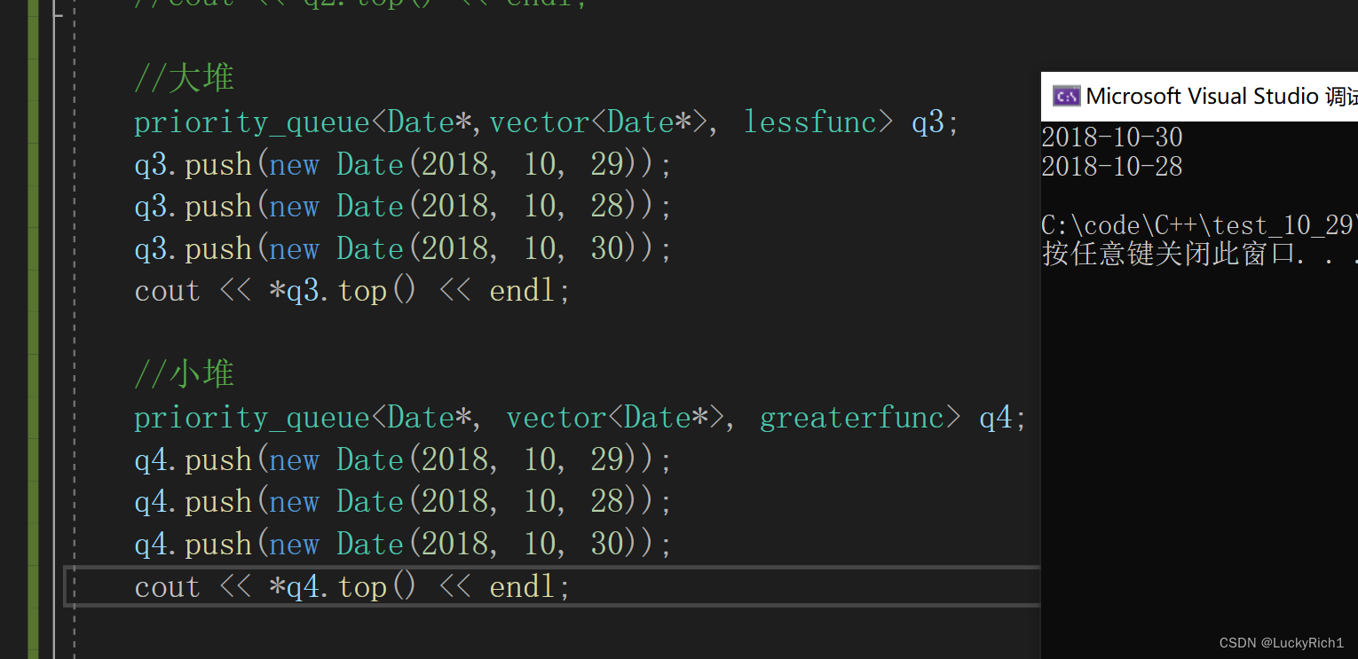Click the "//大堆" comment line

[x=185, y=78]
